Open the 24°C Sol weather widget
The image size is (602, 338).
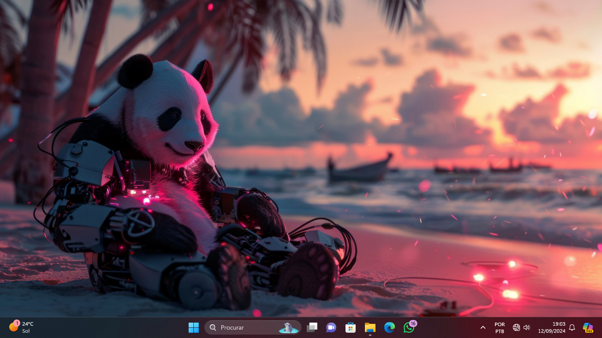point(22,327)
